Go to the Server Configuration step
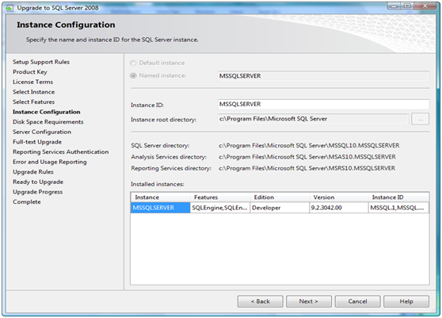Viewport: 442px width, 318px height. (x=42, y=132)
